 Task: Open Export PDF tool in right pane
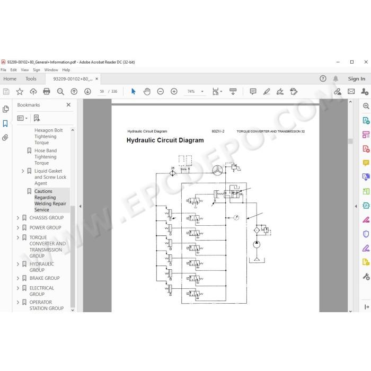366,120
